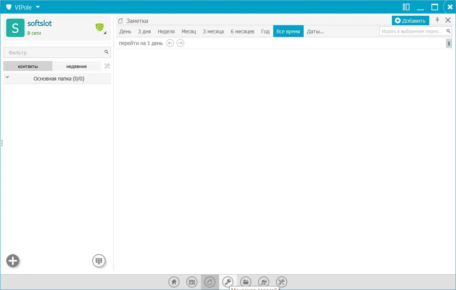Open the password manager key icon
Viewport: 456px width, 290px height.
click(228, 282)
